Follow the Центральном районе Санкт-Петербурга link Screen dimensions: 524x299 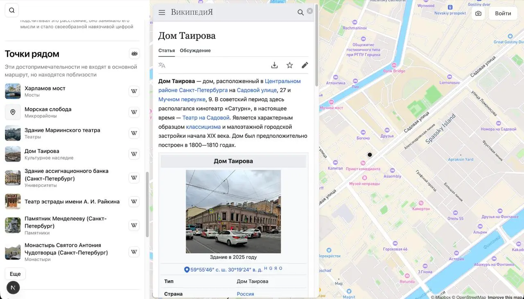coord(230,85)
